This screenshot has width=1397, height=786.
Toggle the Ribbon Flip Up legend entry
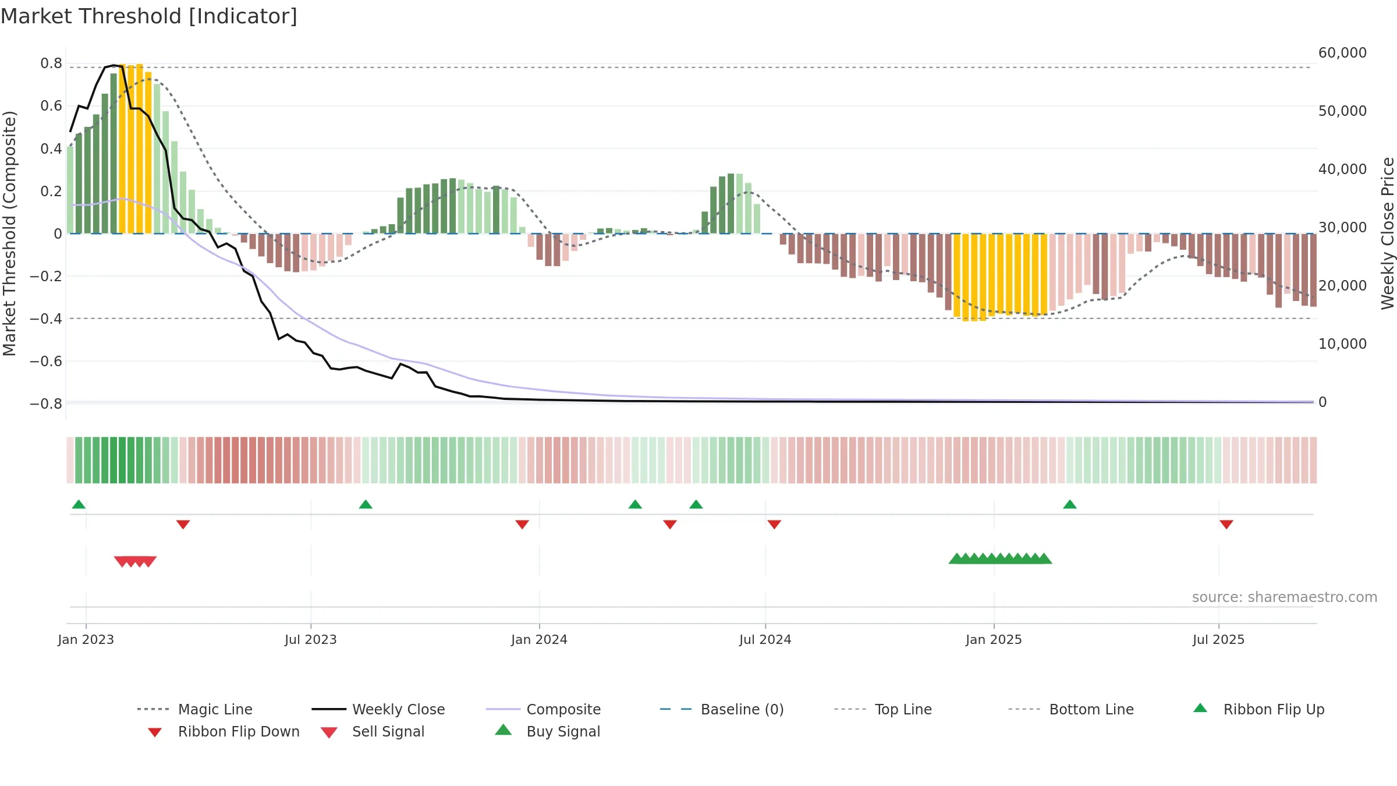pos(1259,709)
